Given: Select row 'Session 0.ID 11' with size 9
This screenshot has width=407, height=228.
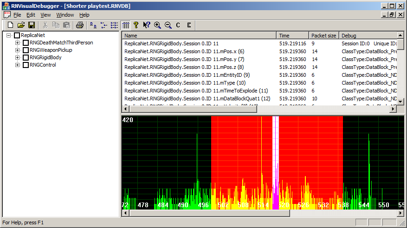Looking at the screenshot, I should point(259,44).
